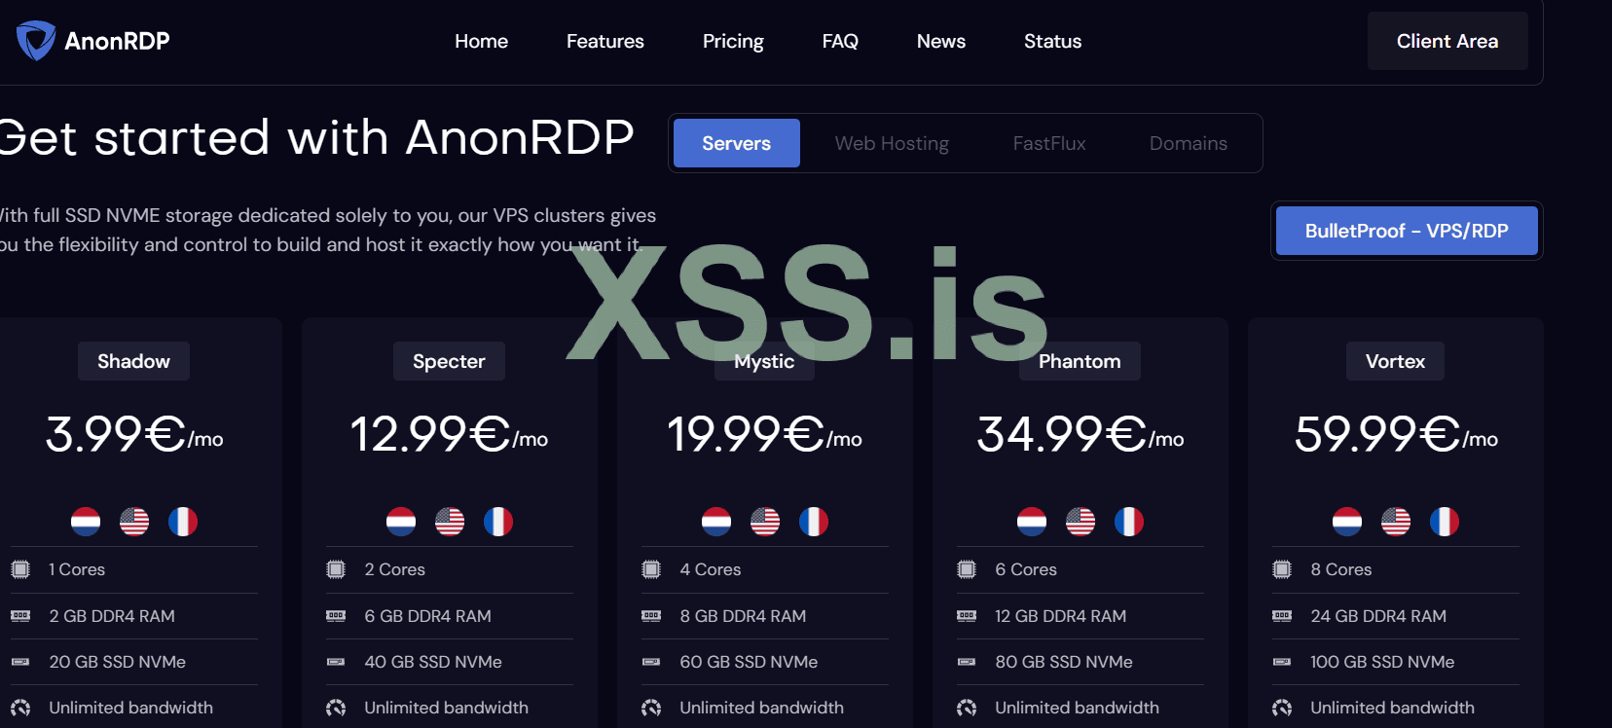Select Netherlands flag in Vortex plan

[x=1347, y=522]
